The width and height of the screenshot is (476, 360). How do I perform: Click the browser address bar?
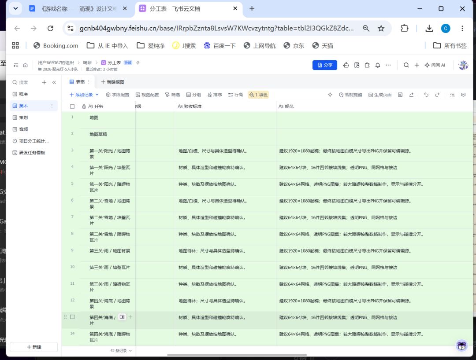(216, 29)
